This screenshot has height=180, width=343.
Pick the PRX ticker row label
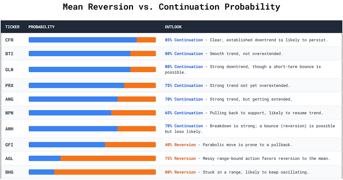pyautogui.click(x=9, y=86)
